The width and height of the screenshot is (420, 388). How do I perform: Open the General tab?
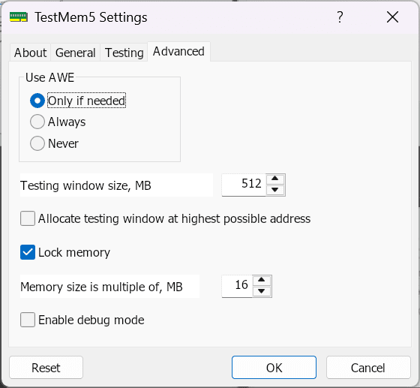[75, 53]
